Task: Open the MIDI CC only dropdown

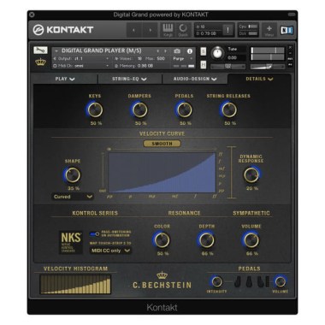Action: point(110,251)
